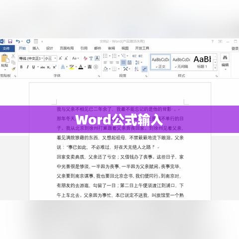This screenshot has height=239, width=239.
Task: Expand the styles gallery More button
Action: point(215,68)
